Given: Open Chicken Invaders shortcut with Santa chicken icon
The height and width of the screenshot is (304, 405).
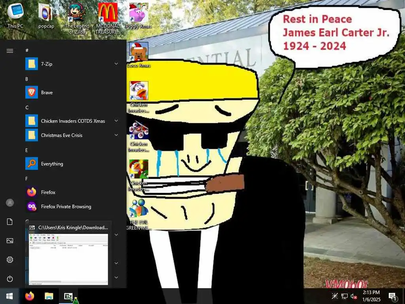Looking at the screenshot, I should pos(139,97).
